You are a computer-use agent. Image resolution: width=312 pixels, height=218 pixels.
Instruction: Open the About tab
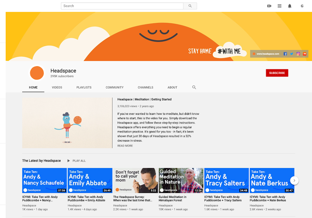[x=172, y=87]
